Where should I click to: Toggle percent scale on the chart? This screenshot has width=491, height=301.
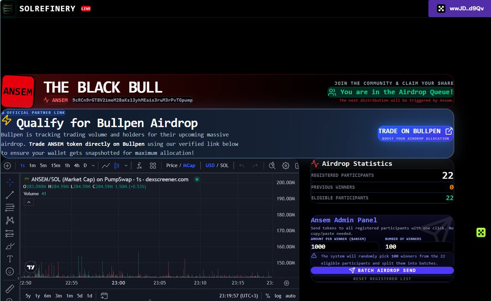pyautogui.click(x=268, y=296)
